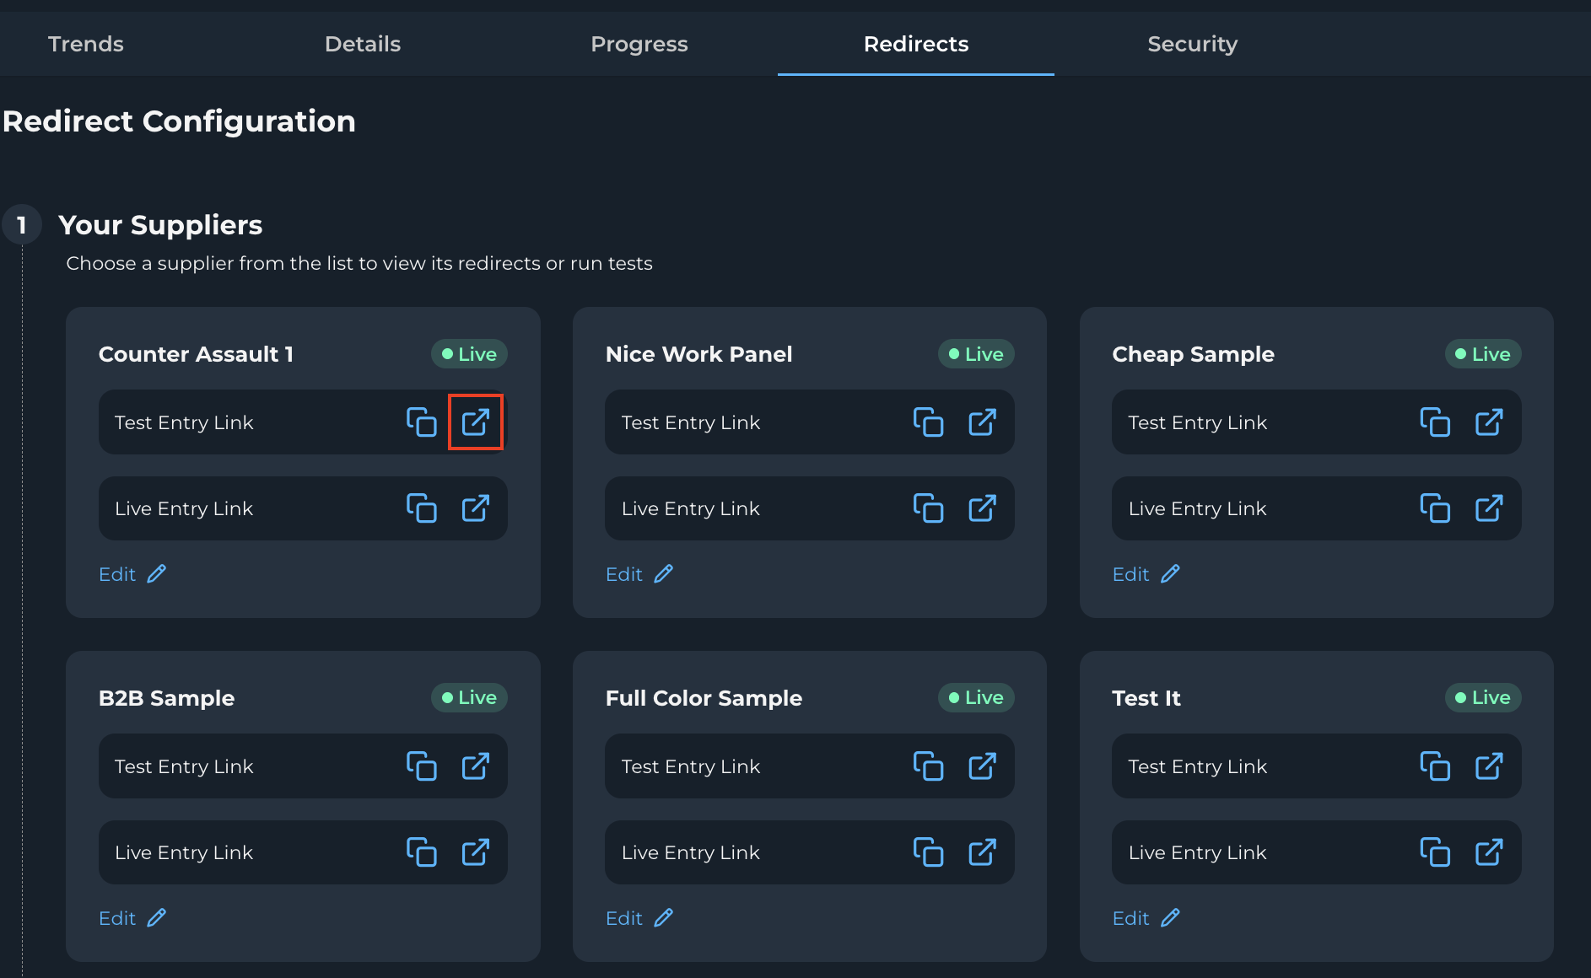Copy Full Color Sample Test Entry Link
The width and height of the screenshot is (1591, 978).
point(928,766)
